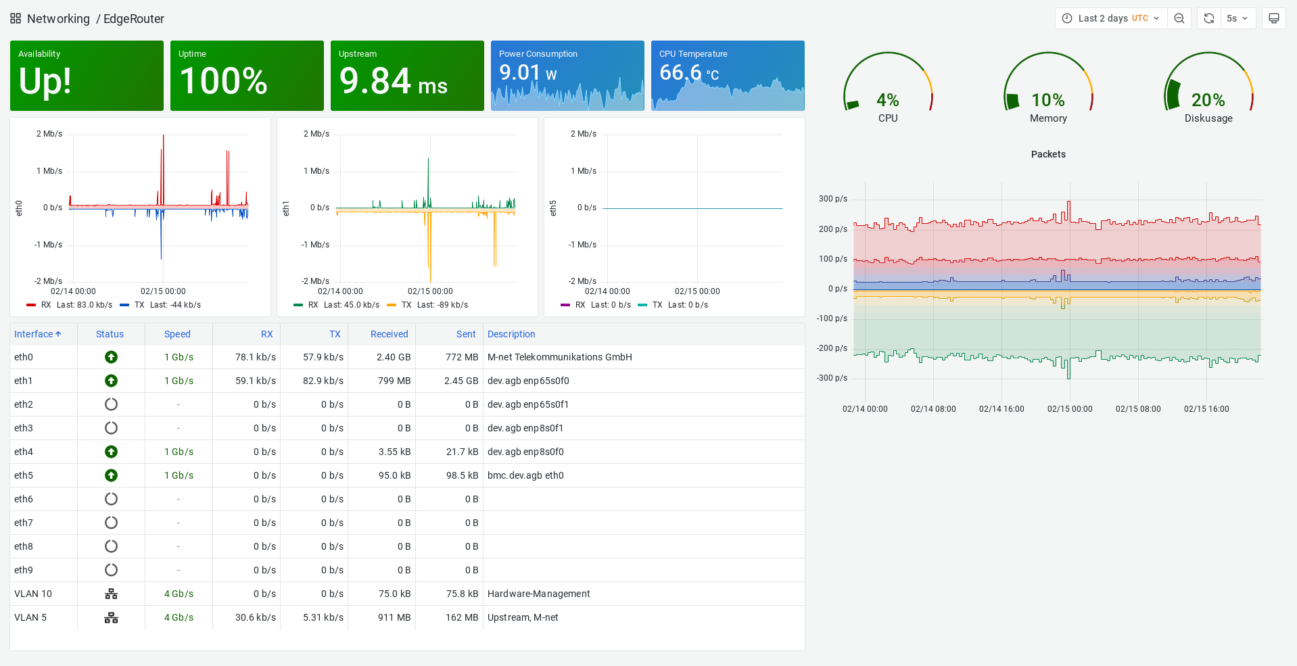Click the Hardware-Management description cell

[x=539, y=594]
